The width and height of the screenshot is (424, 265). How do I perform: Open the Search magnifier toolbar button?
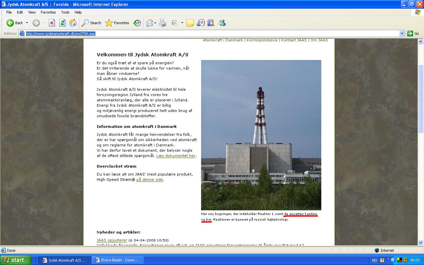pyautogui.click(x=91, y=23)
